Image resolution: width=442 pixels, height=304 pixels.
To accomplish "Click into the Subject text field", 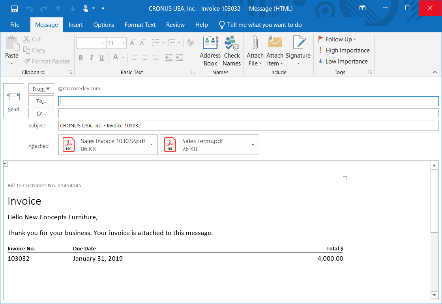I will point(248,126).
